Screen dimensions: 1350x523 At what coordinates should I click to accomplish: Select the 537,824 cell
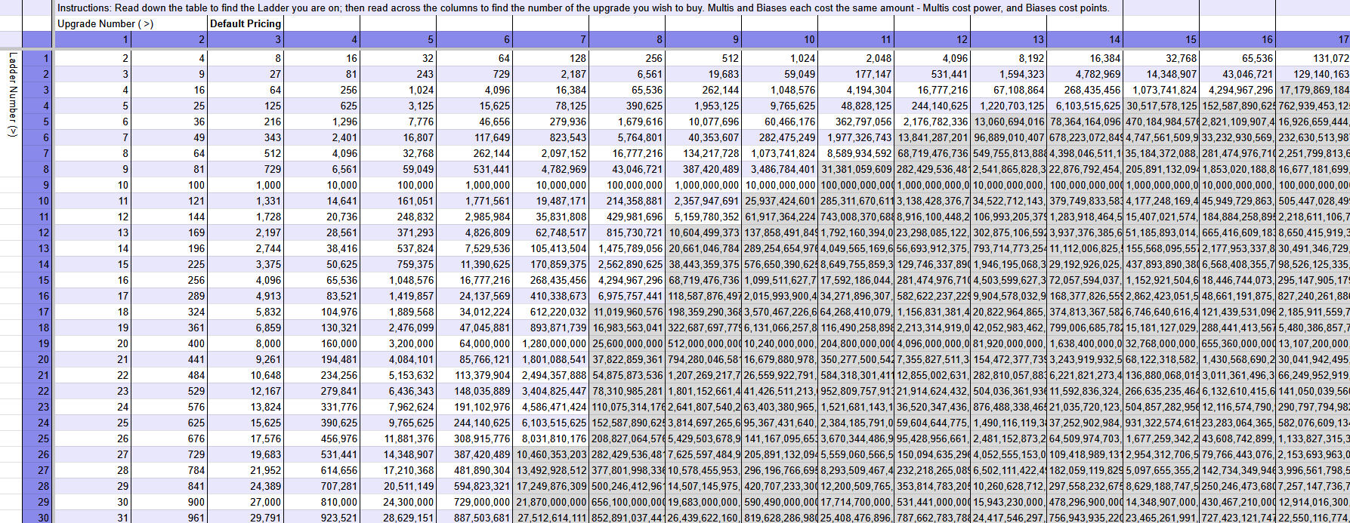[x=398, y=248]
